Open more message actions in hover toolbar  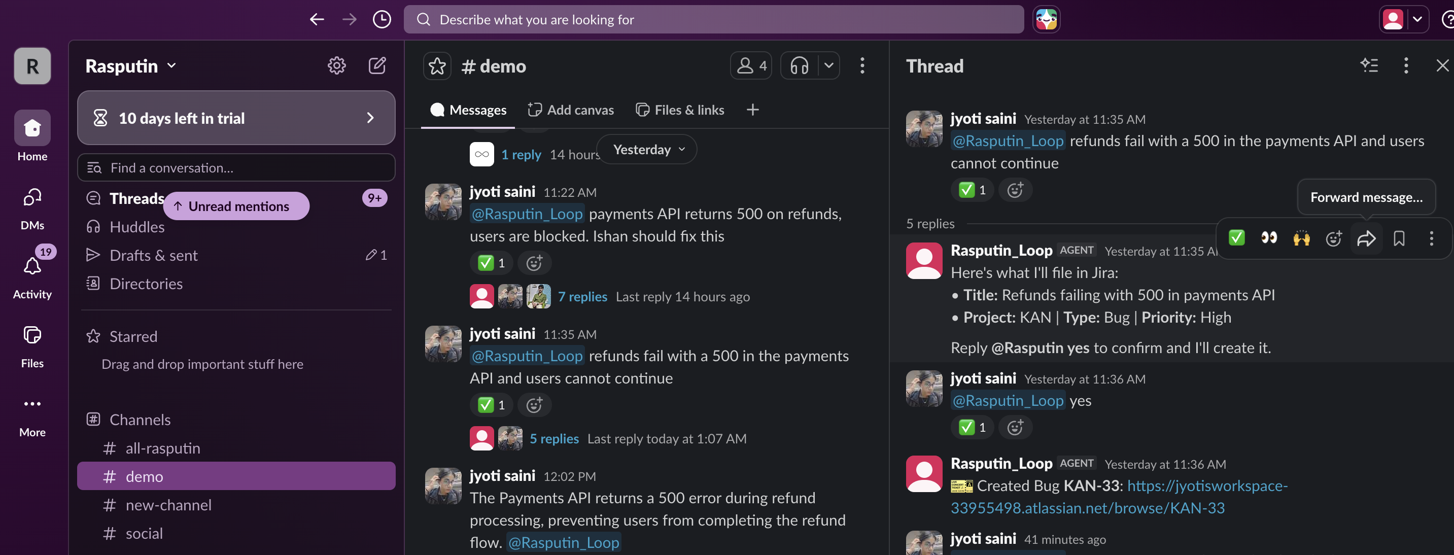coord(1431,238)
